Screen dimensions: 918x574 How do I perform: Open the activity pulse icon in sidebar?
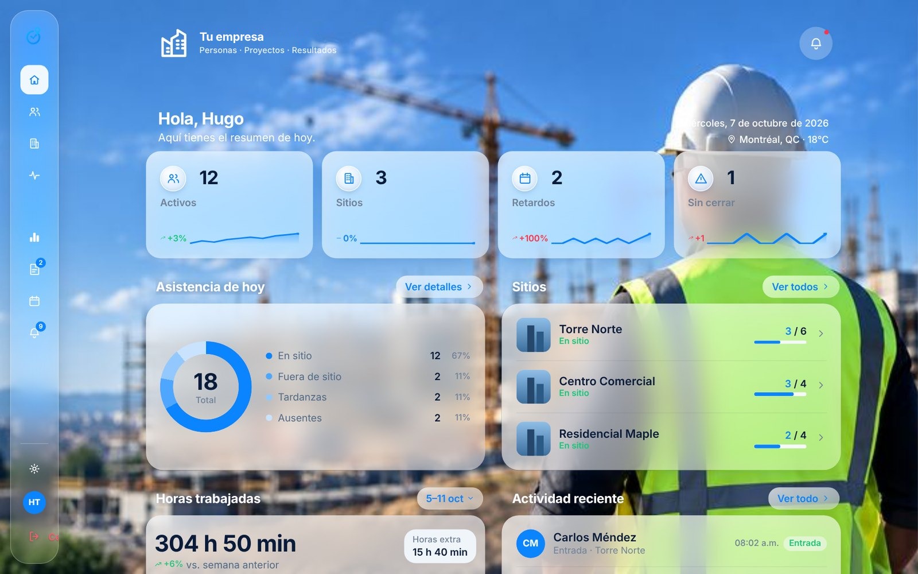[34, 176]
